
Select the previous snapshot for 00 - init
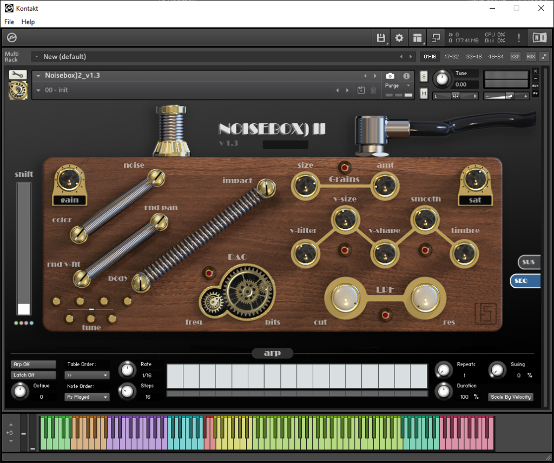tap(338, 90)
